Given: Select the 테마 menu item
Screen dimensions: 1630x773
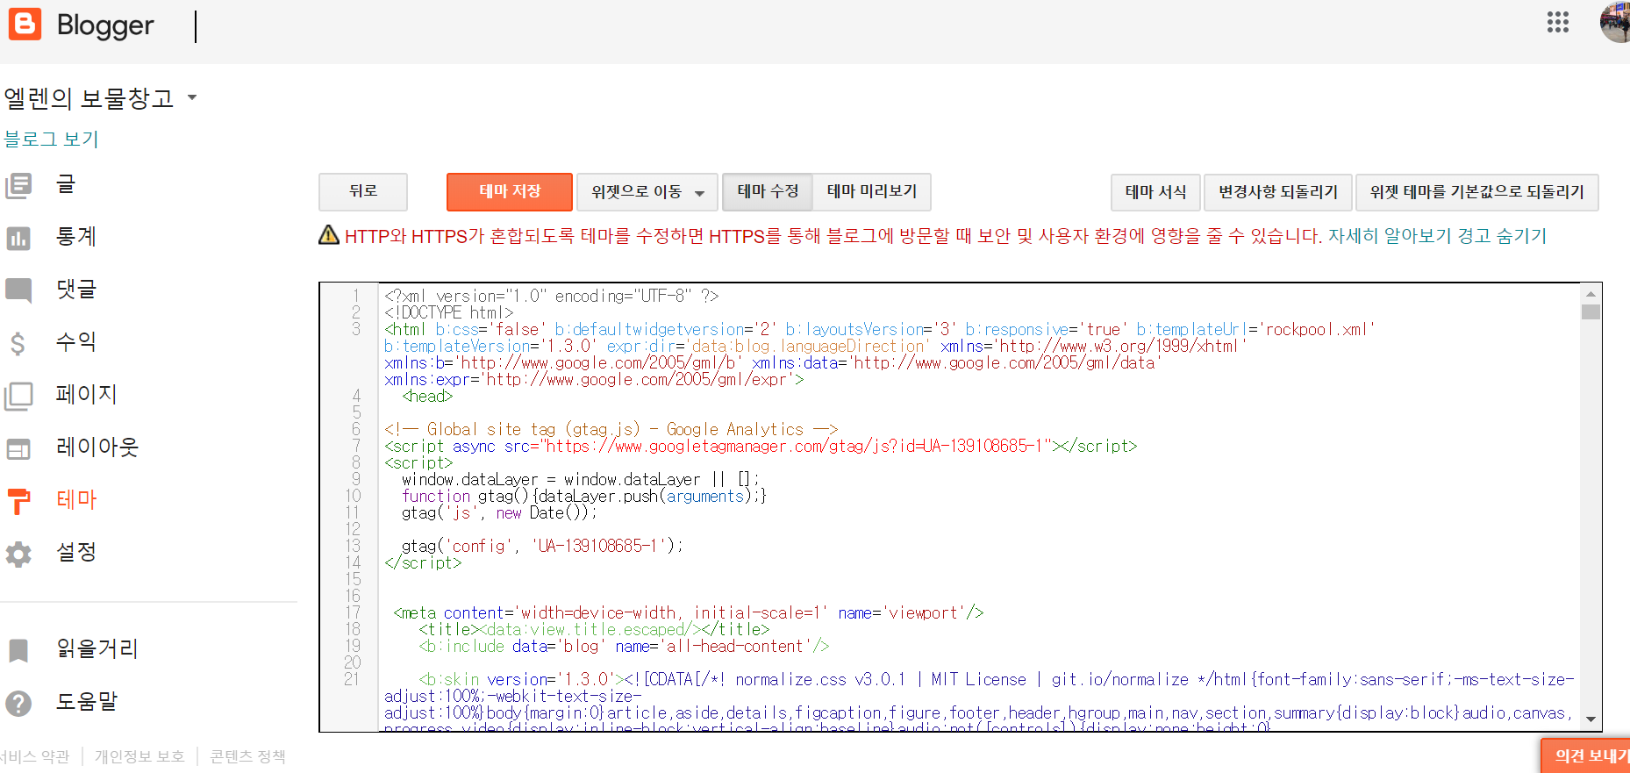Looking at the screenshot, I should (76, 499).
